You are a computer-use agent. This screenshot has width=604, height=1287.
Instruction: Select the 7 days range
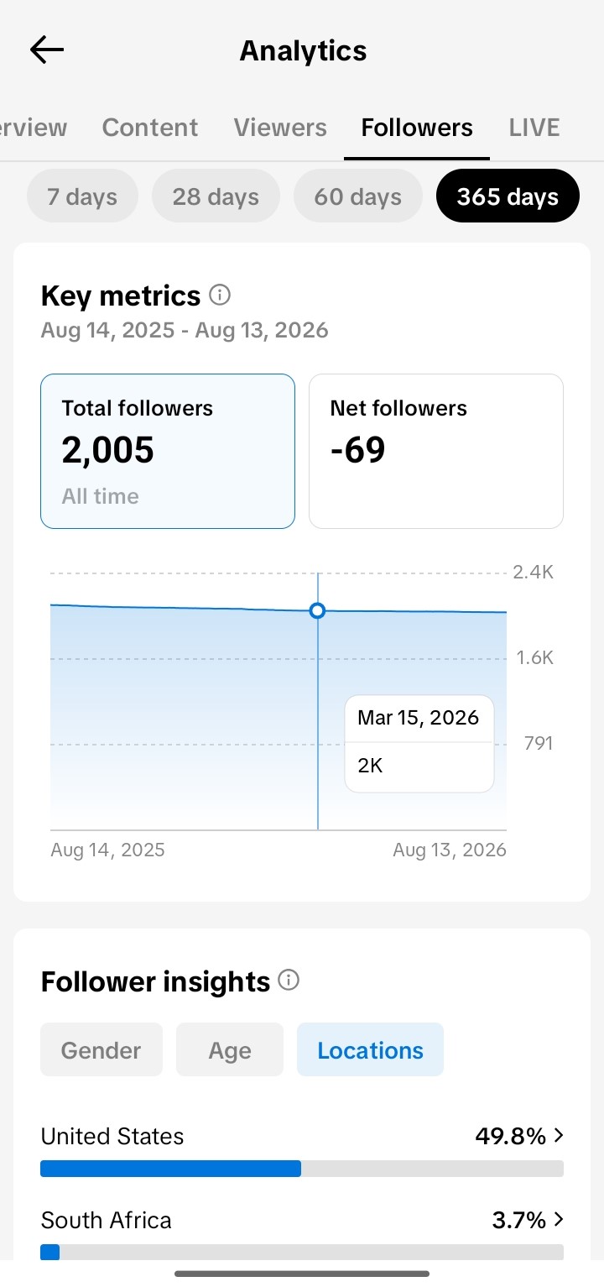coord(82,196)
